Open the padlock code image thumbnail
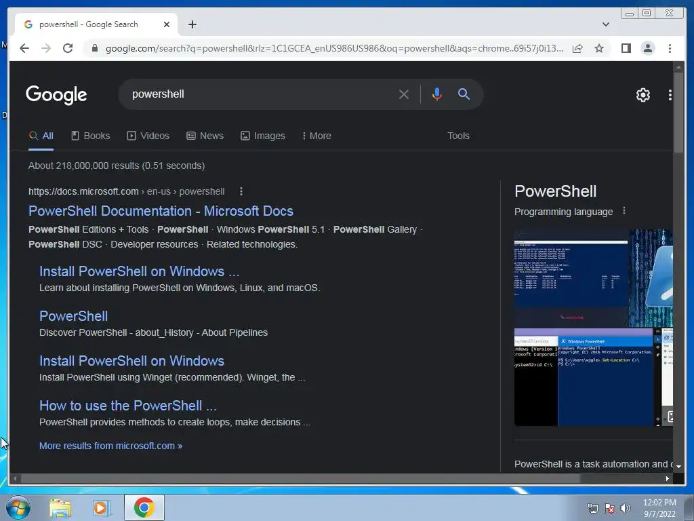694x521 pixels. [x=651, y=278]
